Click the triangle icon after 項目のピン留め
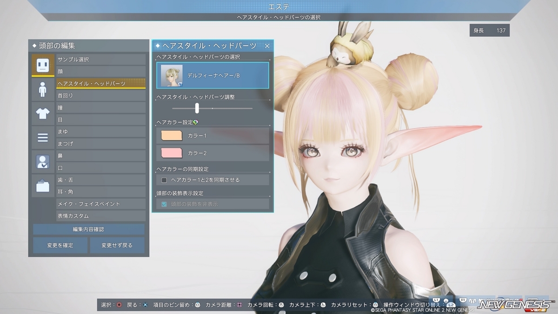The height and width of the screenshot is (314, 558). tap(197, 305)
